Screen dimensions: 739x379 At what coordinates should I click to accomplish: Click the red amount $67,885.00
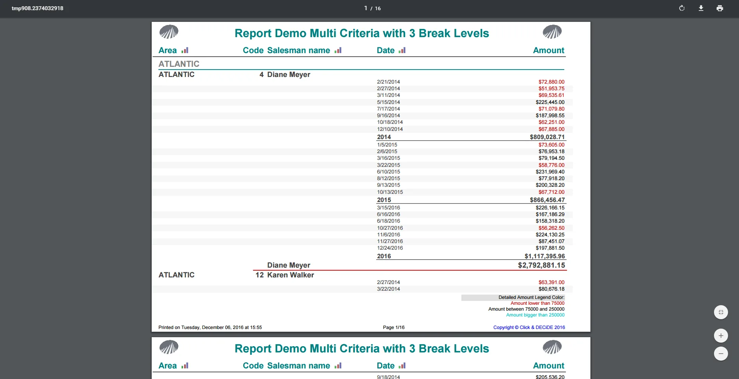[551, 129]
